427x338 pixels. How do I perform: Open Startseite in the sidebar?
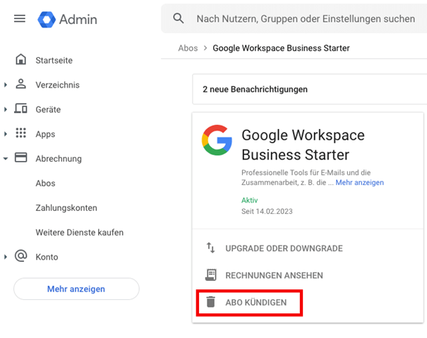[54, 60]
